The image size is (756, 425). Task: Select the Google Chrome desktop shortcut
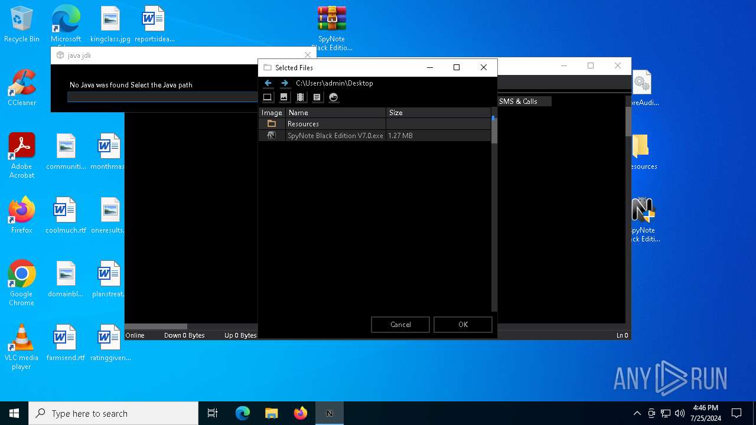pyautogui.click(x=22, y=283)
